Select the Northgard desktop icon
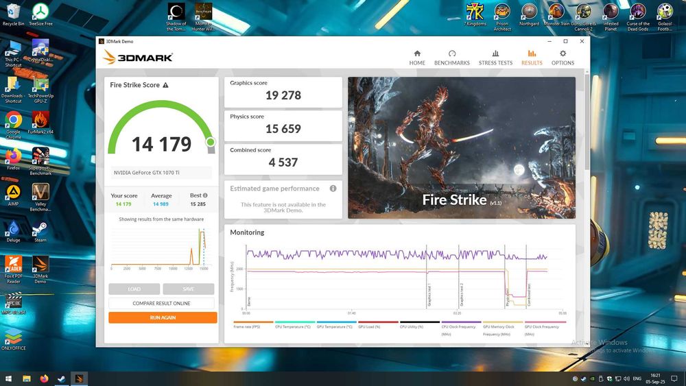The image size is (686, 386). [530, 14]
